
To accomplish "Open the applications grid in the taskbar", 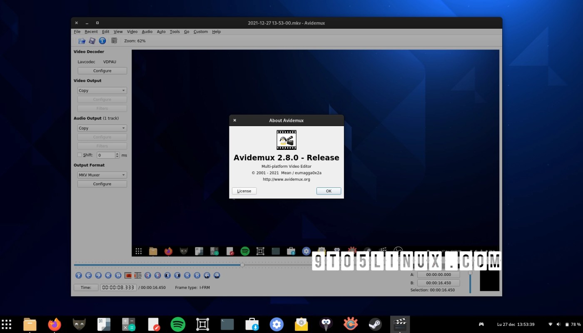I will coord(6,324).
